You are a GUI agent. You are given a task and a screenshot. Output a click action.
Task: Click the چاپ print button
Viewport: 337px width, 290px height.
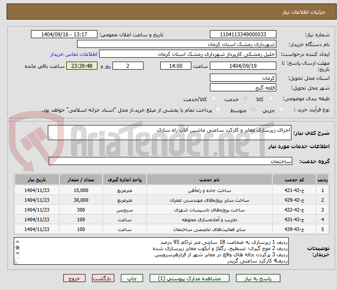click(x=132, y=278)
